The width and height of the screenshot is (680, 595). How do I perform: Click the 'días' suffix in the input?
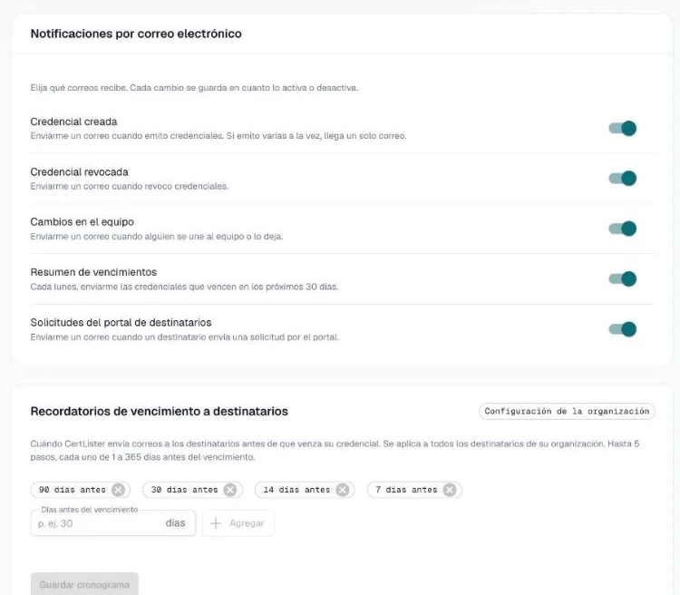tap(175, 523)
